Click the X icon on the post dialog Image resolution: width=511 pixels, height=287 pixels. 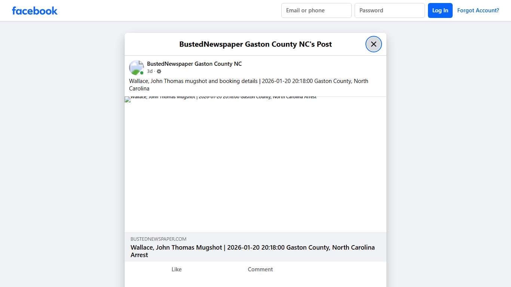pos(373,44)
